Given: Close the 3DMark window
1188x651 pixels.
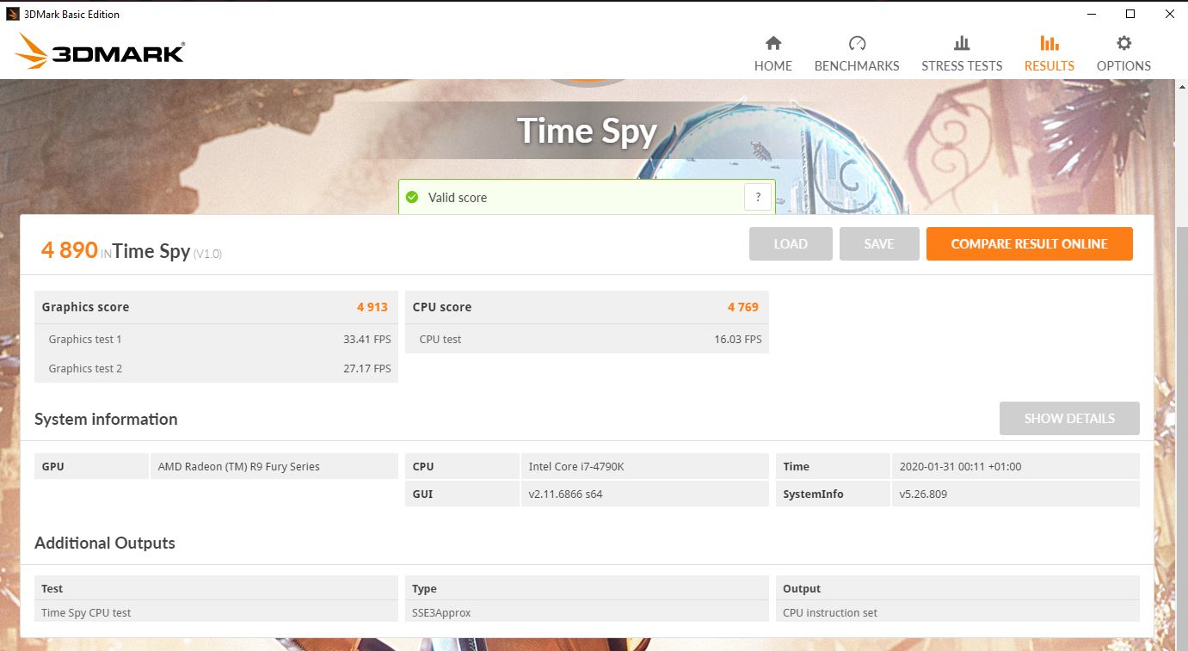Looking at the screenshot, I should point(1169,14).
